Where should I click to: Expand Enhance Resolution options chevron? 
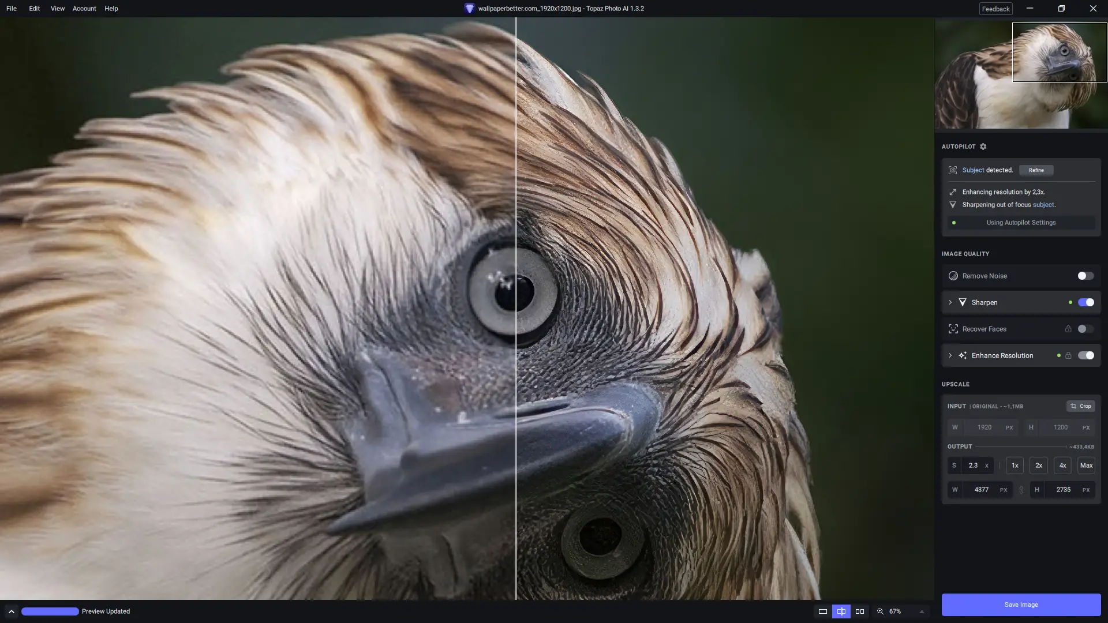950,355
